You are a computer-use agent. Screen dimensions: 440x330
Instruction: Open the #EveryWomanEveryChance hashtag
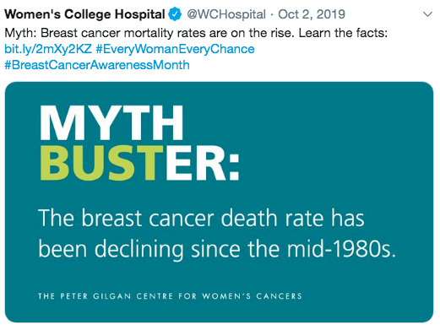(x=175, y=49)
